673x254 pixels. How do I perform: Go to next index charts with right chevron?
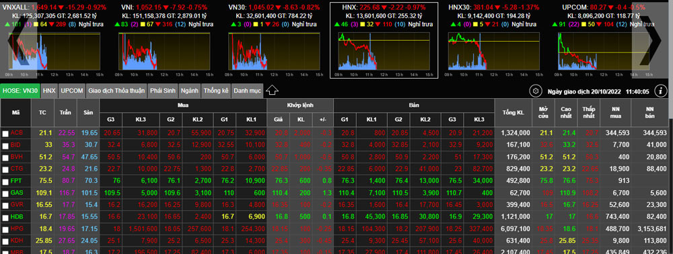(x=651, y=41)
